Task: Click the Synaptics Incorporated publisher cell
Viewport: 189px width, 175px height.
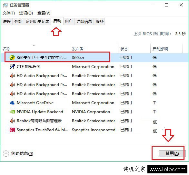Action: click(94, 130)
